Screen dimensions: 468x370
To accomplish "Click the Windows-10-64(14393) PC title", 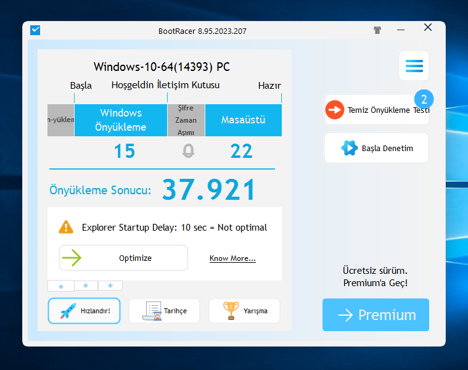I will point(162,67).
